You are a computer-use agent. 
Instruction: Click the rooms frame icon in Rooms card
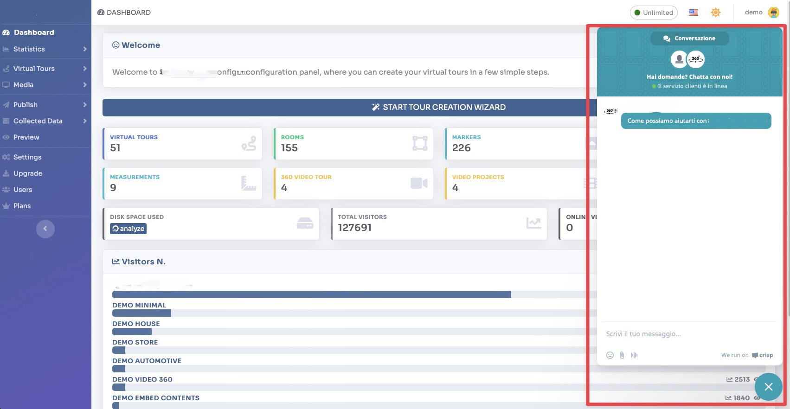(420, 143)
